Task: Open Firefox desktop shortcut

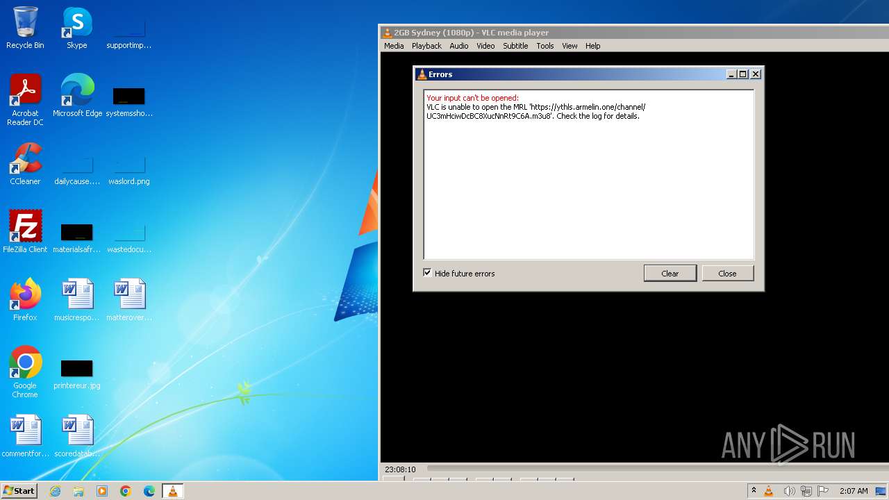Action: click(x=25, y=300)
